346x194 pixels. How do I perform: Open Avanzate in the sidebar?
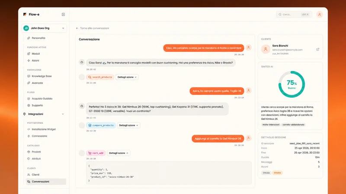(37, 83)
